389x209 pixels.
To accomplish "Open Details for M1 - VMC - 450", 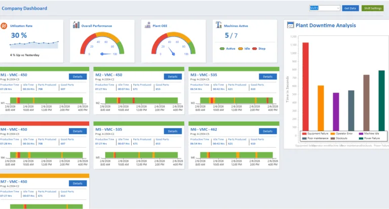I will pos(77,76).
